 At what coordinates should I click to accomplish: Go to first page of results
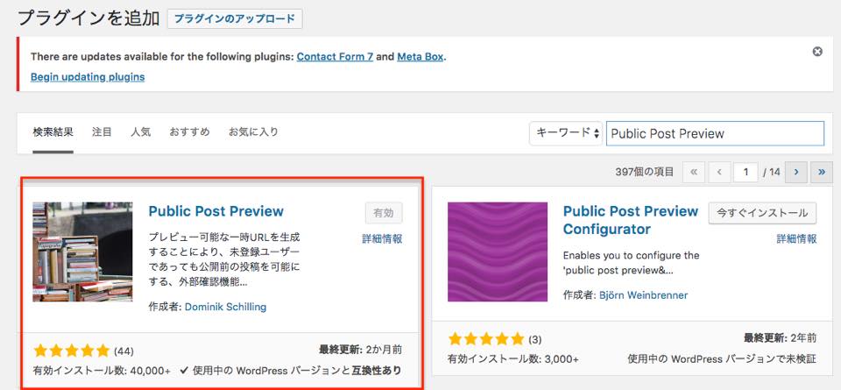point(694,173)
